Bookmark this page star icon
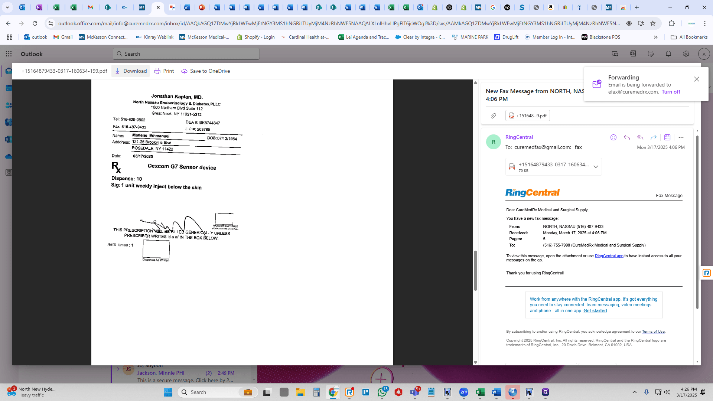Viewport: 713px width, 401px height. tap(653, 23)
